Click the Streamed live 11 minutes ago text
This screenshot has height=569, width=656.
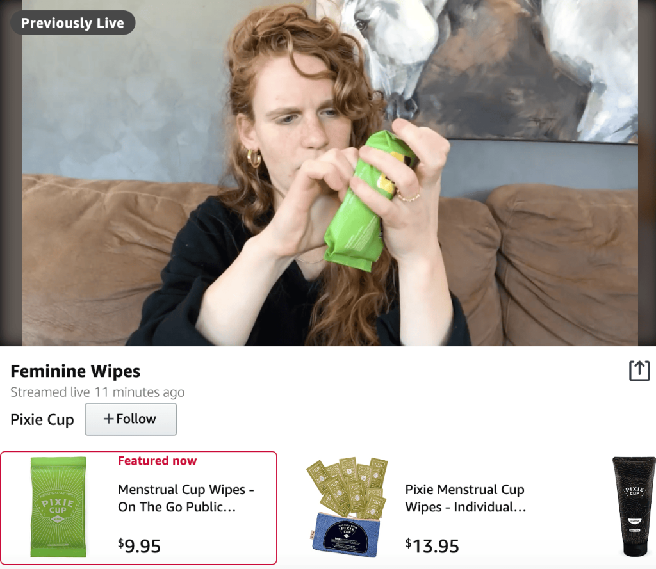(97, 392)
